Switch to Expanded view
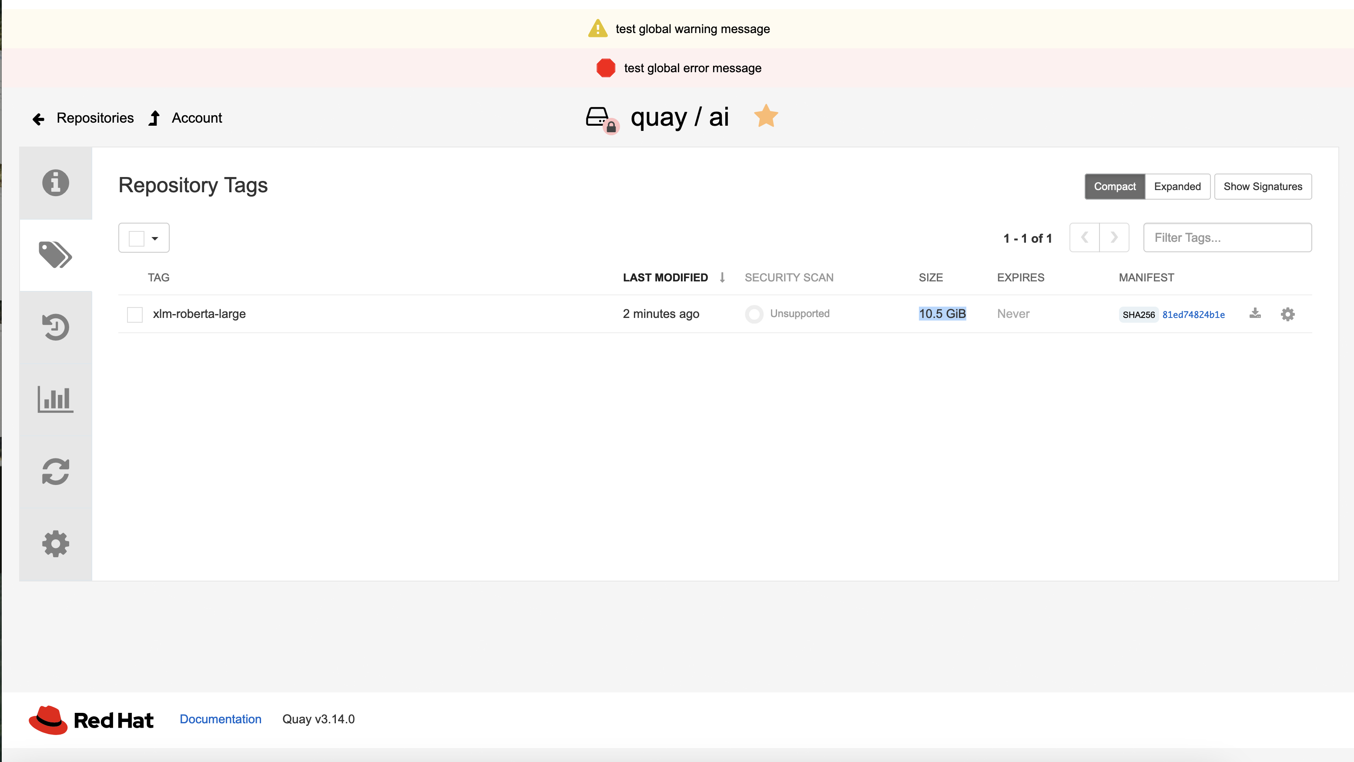 coord(1177,187)
